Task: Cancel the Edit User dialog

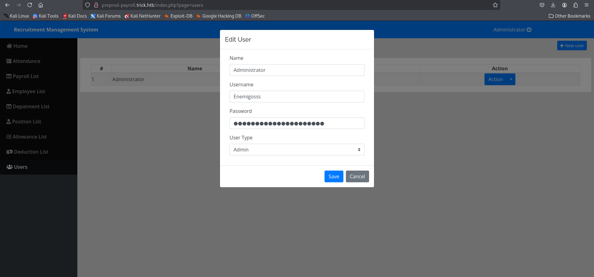Action: [x=357, y=176]
